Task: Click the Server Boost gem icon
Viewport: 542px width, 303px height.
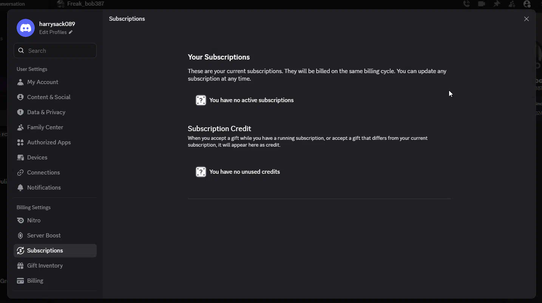Action: click(20, 236)
